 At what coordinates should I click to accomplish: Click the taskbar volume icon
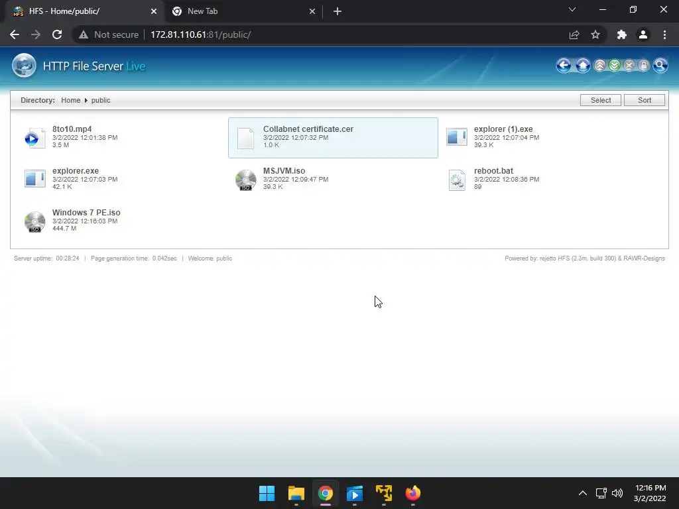click(617, 493)
